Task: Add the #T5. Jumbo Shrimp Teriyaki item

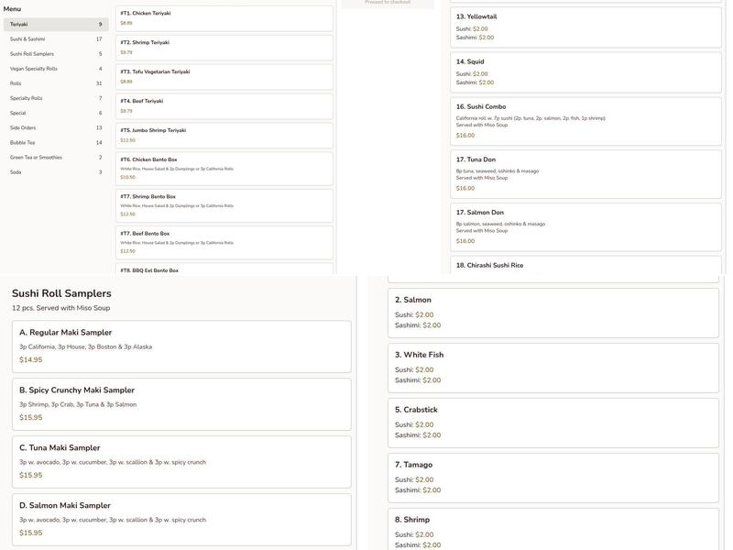Action: pos(224,136)
